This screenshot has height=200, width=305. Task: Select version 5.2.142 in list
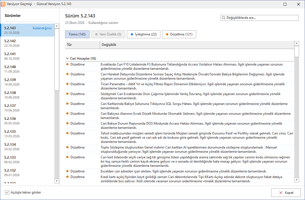click(x=28, y=43)
